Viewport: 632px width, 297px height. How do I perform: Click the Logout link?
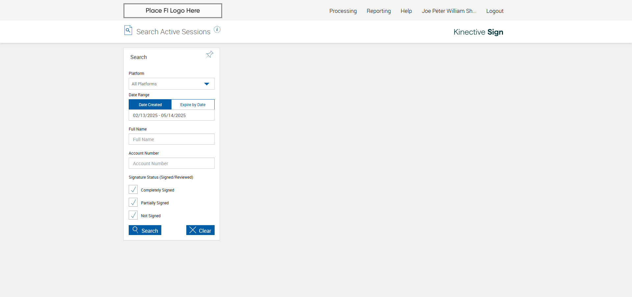[495, 11]
